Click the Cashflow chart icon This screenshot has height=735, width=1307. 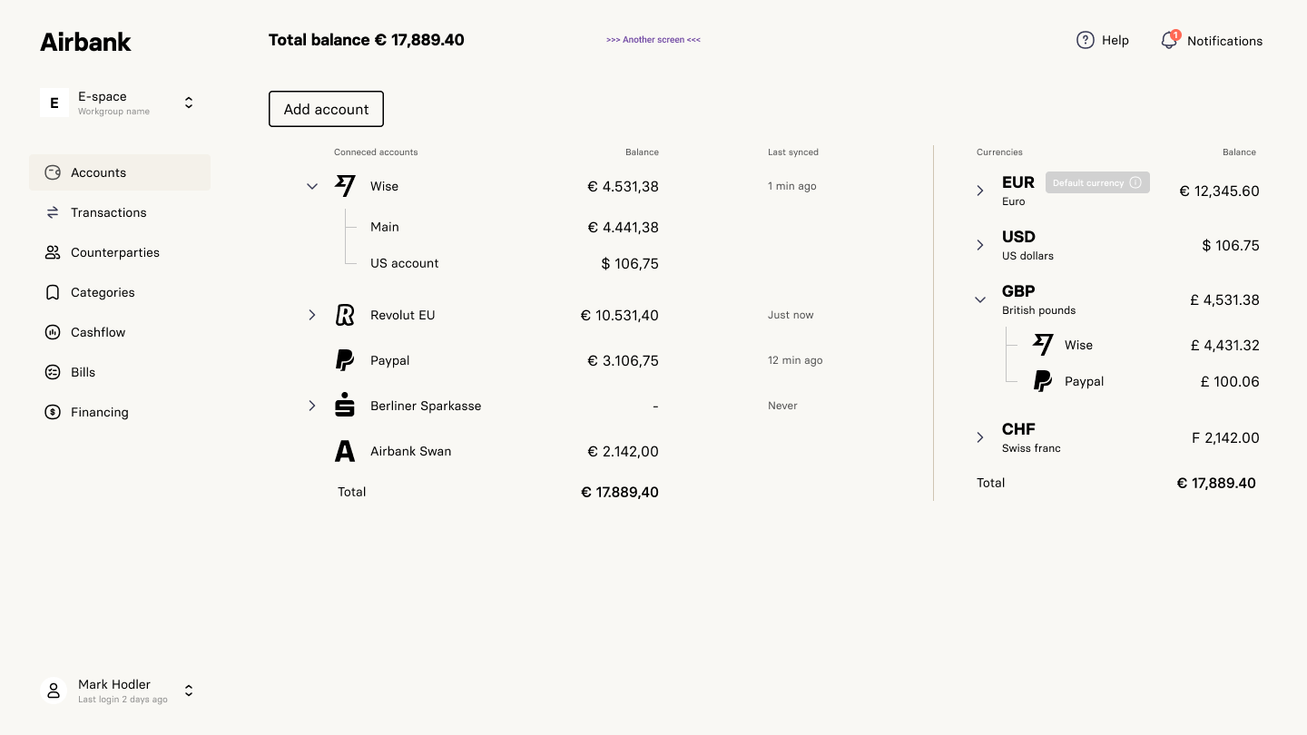coord(53,332)
